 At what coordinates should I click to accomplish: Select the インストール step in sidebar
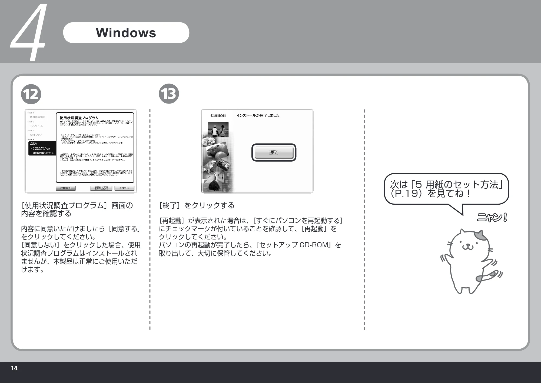pos(36,126)
